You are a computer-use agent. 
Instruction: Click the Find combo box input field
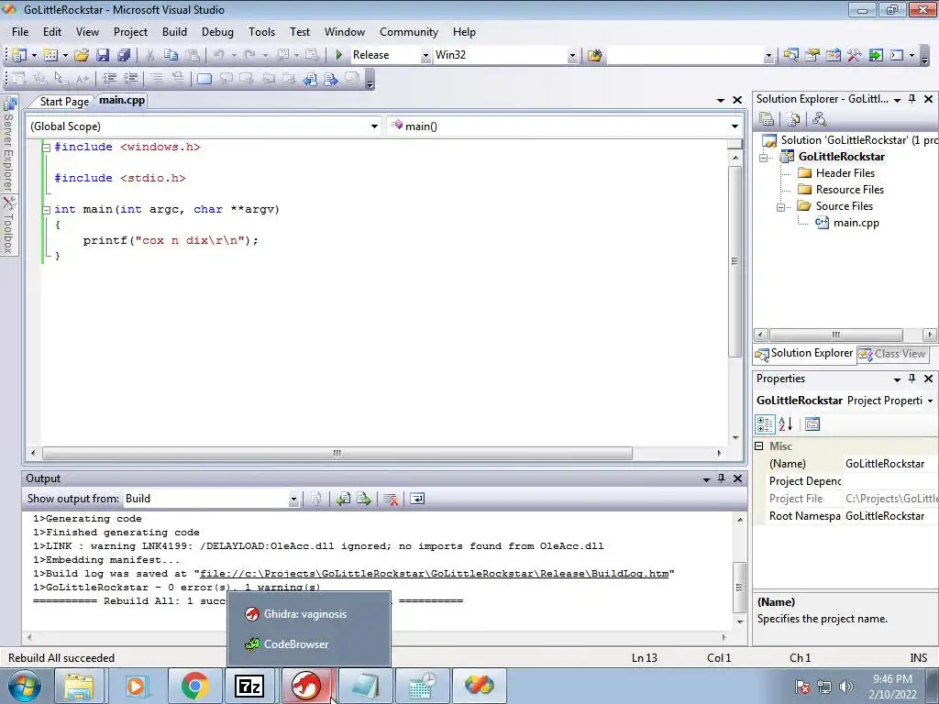pyautogui.click(x=685, y=55)
